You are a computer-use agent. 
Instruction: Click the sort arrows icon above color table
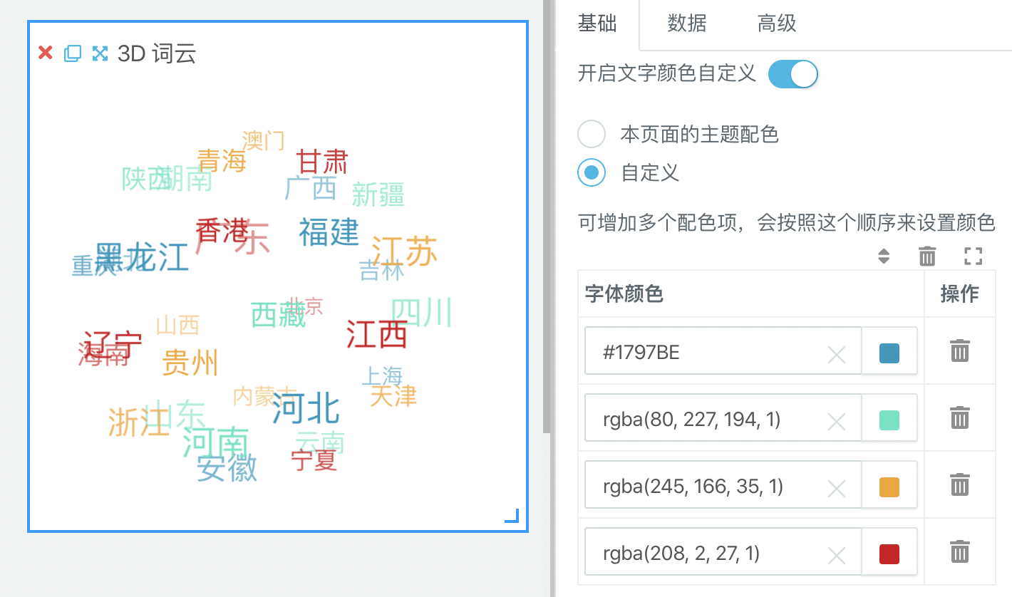[x=884, y=256]
